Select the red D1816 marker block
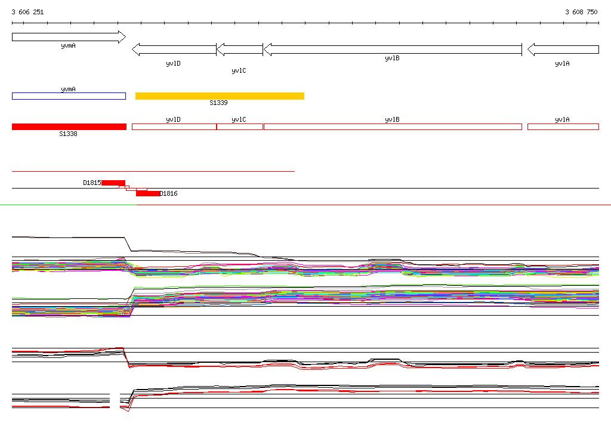Viewport: 611px width, 426px height. click(148, 193)
